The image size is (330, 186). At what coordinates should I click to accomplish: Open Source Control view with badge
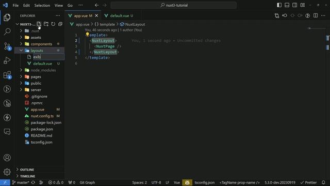pos(7,46)
